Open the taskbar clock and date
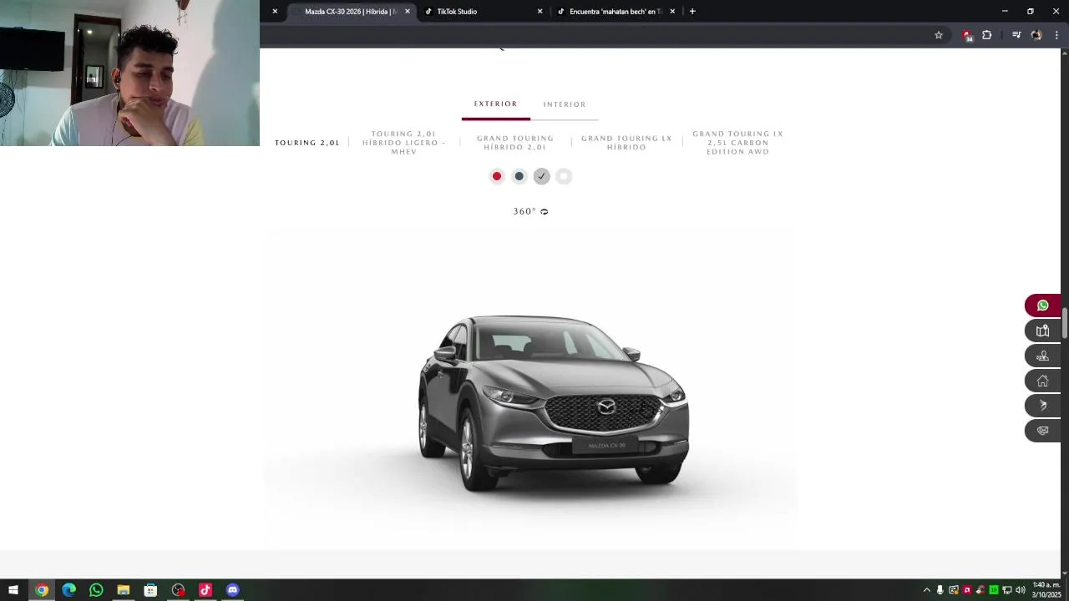1069x601 pixels. (1046, 590)
